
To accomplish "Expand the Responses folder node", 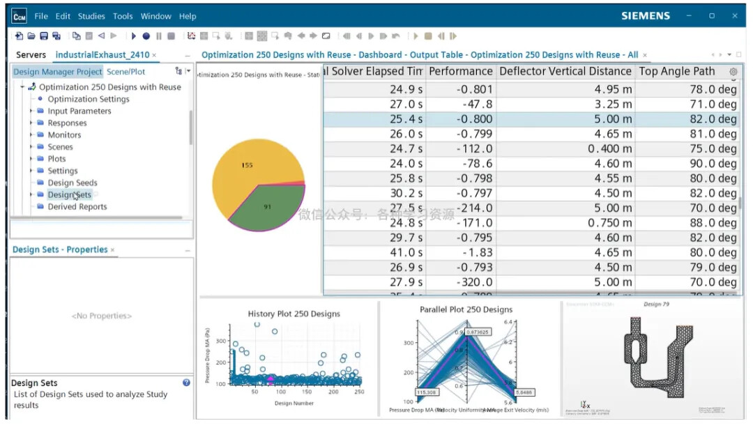I will point(31,123).
